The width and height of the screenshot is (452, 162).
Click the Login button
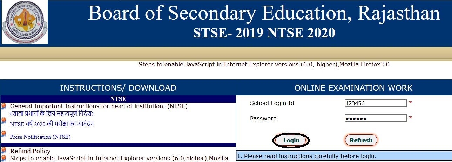point(291,140)
